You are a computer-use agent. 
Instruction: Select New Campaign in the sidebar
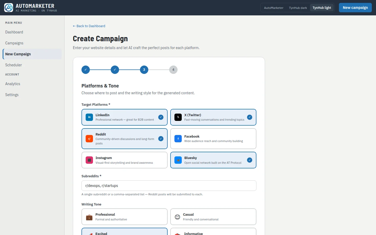32,54
